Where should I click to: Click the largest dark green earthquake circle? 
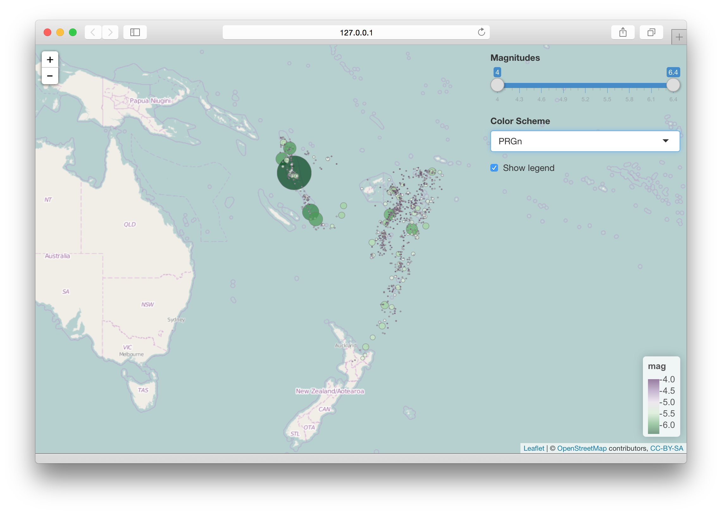[x=294, y=173]
